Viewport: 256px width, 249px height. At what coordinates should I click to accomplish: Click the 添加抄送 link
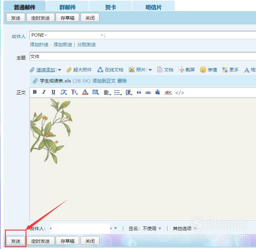39,44
